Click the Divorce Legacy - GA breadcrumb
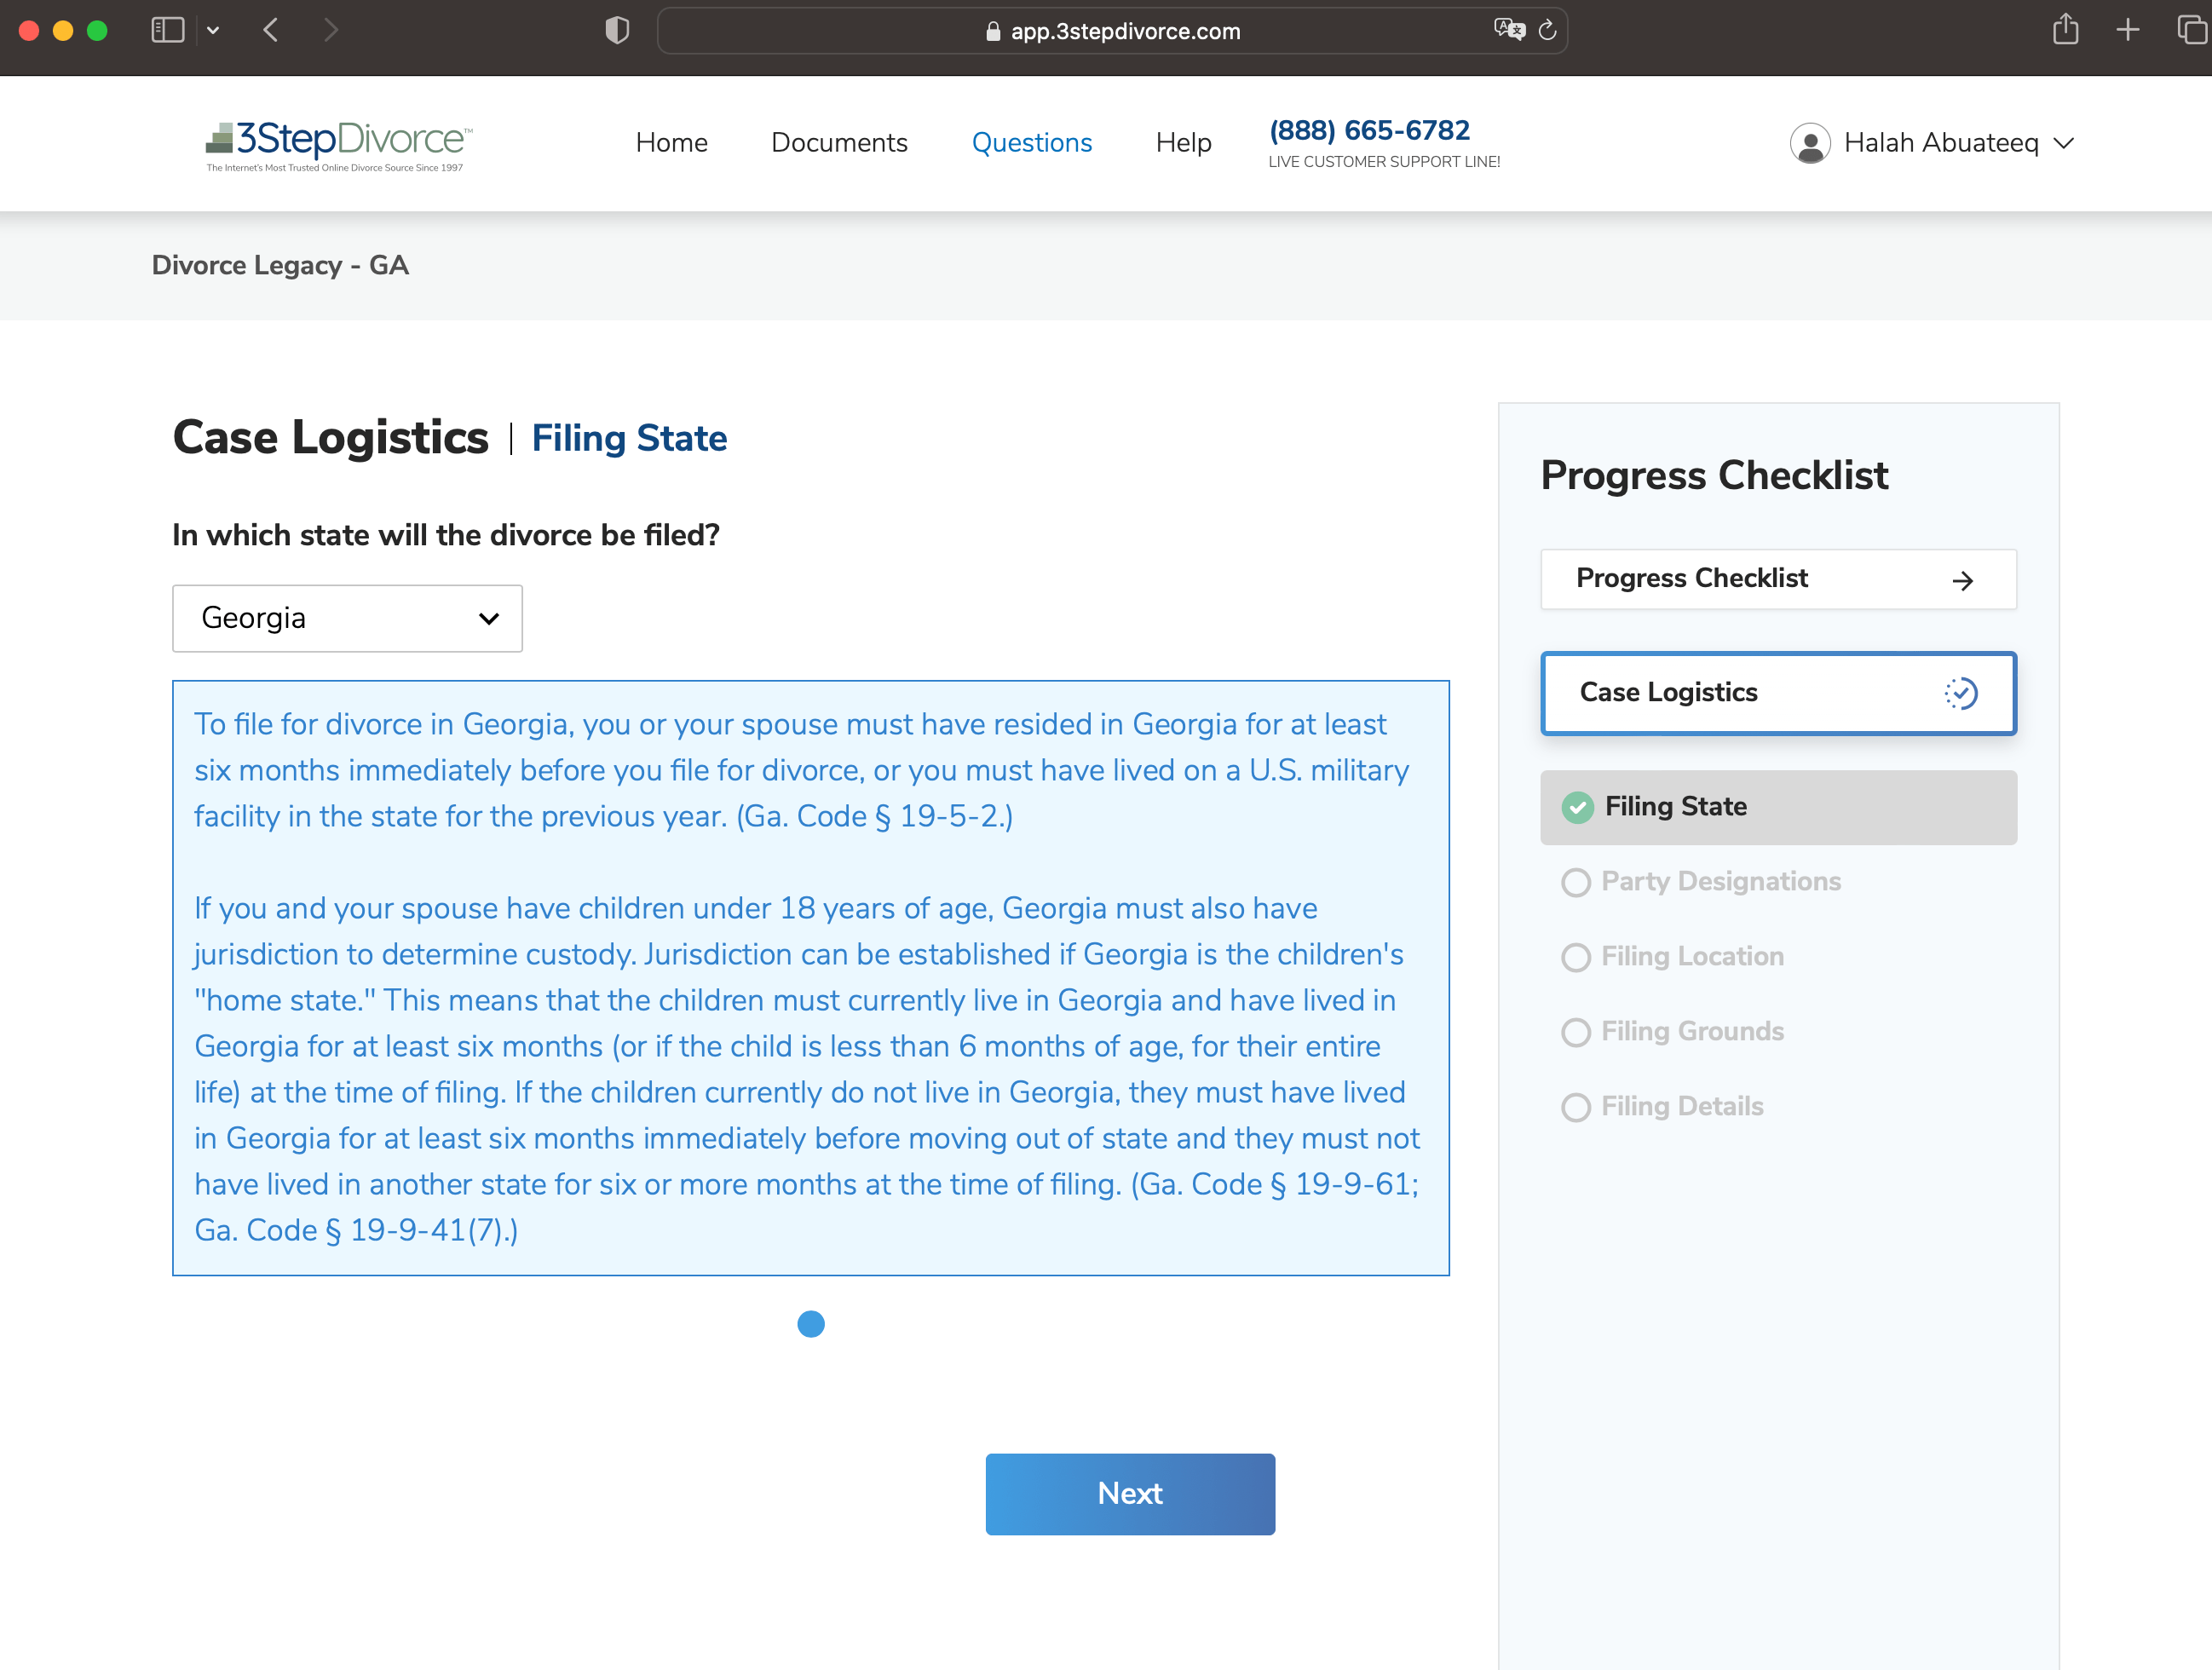 pos(280,265)
